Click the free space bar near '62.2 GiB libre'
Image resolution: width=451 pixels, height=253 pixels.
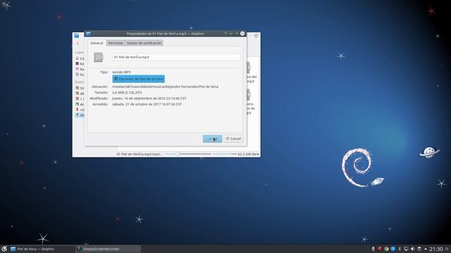(225, 154)
